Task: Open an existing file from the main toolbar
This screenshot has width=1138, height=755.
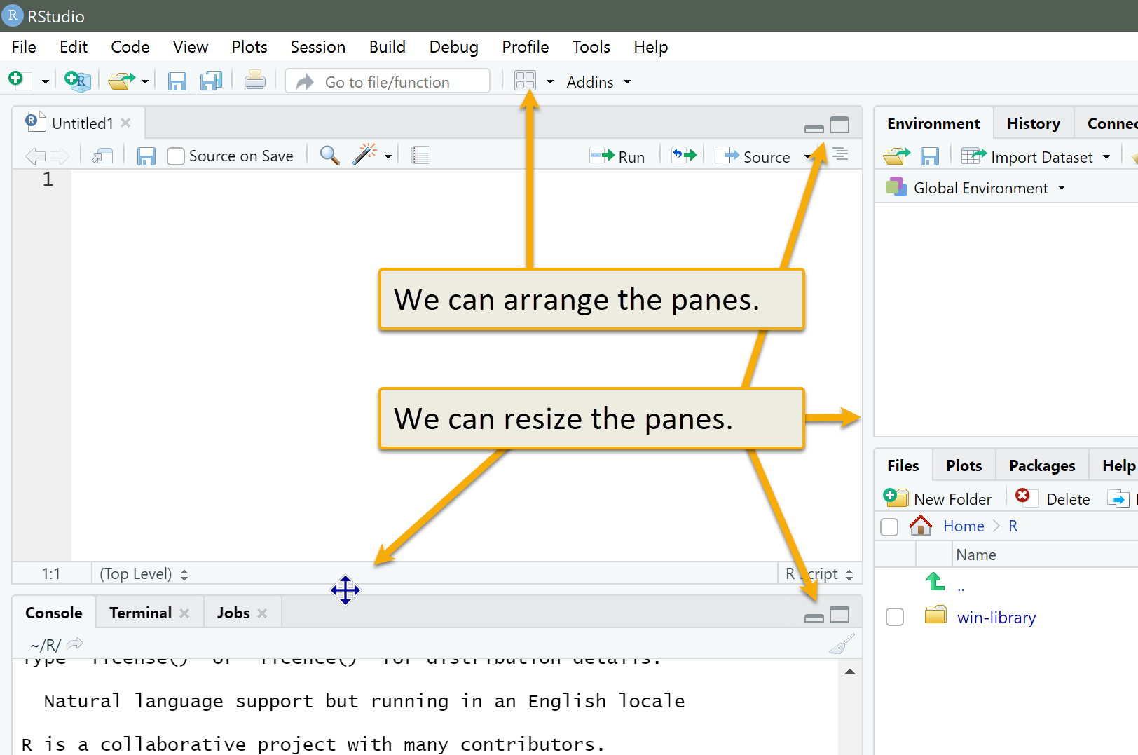Action: click(122, 81)
